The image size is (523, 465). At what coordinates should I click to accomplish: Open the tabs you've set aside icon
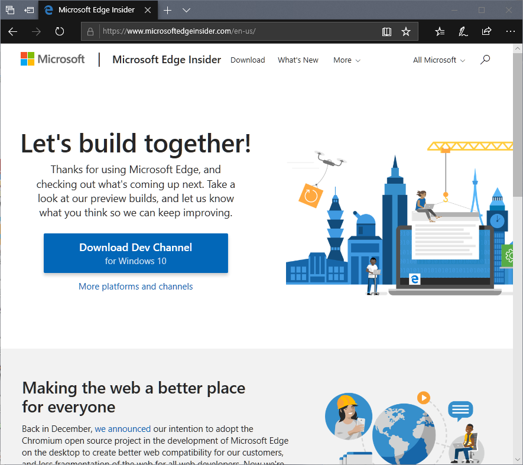[10, 10]
